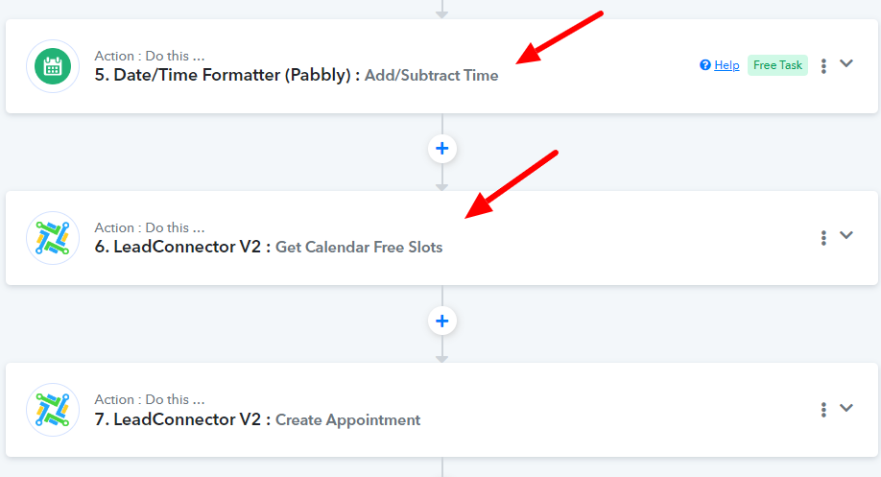Expand the Get Calendar Free Slots chevron
The image size is (881, 477).
coord(846,235)
